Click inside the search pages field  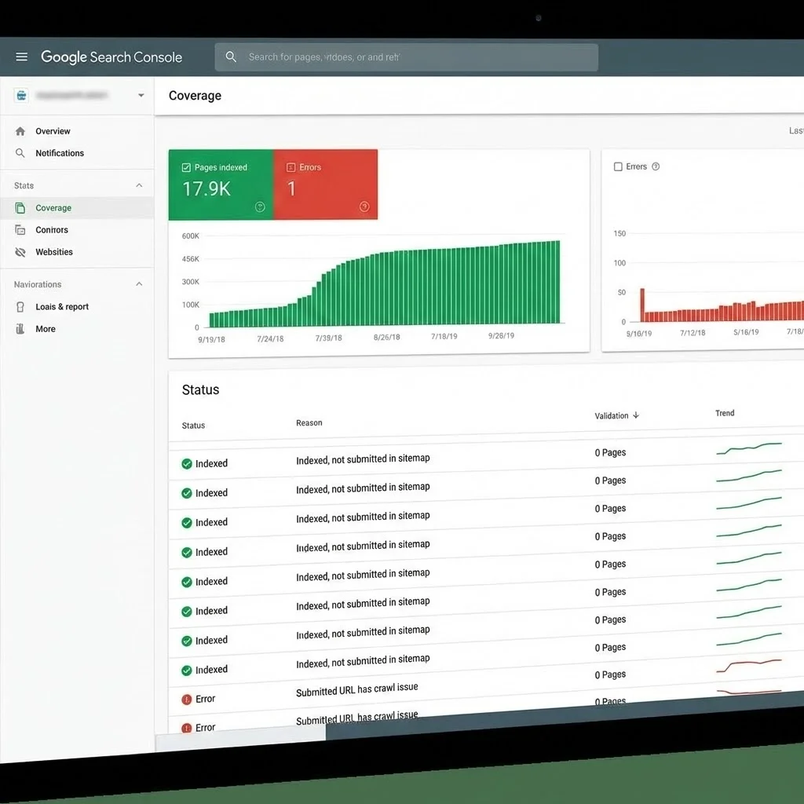point(407,57)
